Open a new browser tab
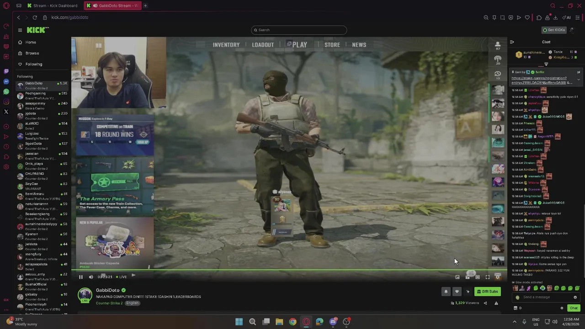Viewport: 585px width, 329px height. coord(145,5)
